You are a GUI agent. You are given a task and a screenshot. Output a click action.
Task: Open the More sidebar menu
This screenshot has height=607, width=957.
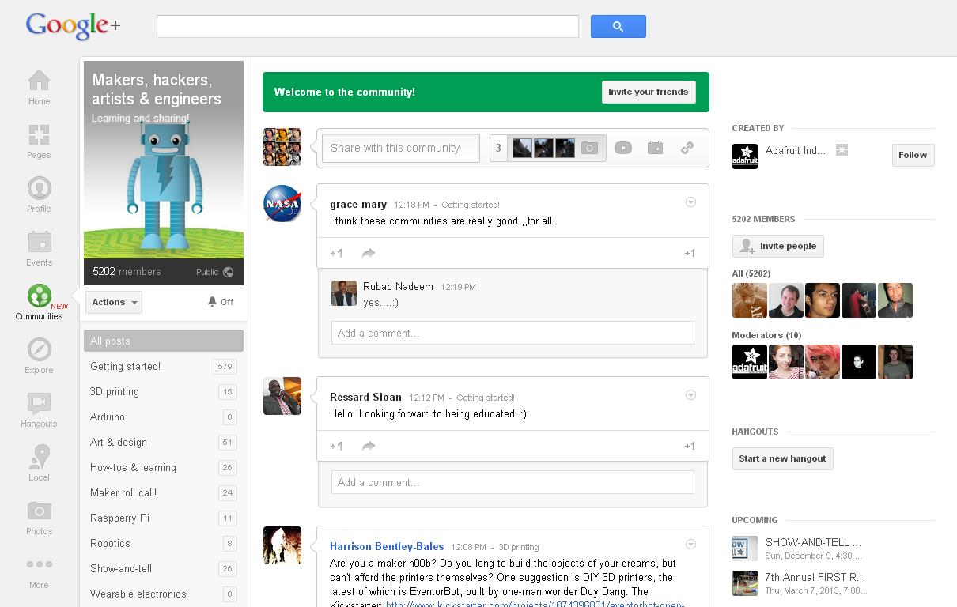click(x=39, y=572)
